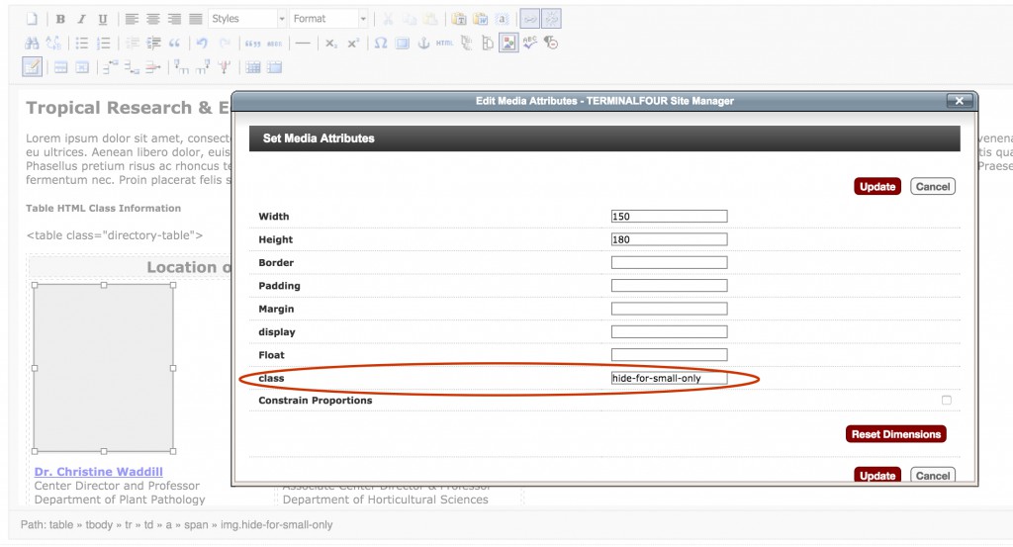Image resolution: width=1013 pixels, height=547 pixels.
Task: Click the blockquote icon
Action: pyautogui.click(x=175, y=44)
